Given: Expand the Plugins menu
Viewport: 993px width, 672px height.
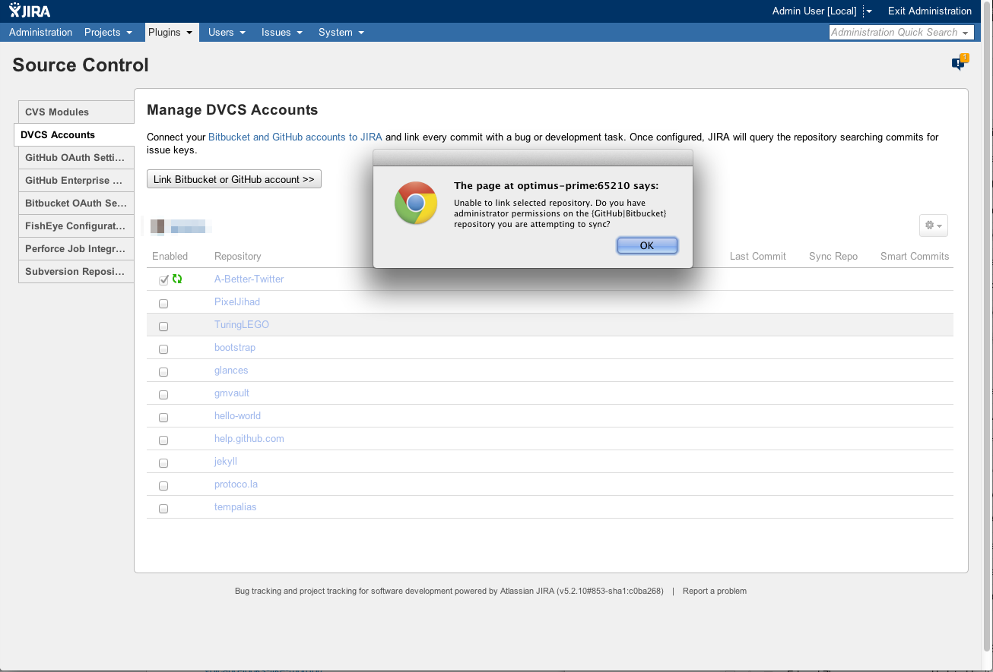Looking at the screenshot, I should 172,32.
